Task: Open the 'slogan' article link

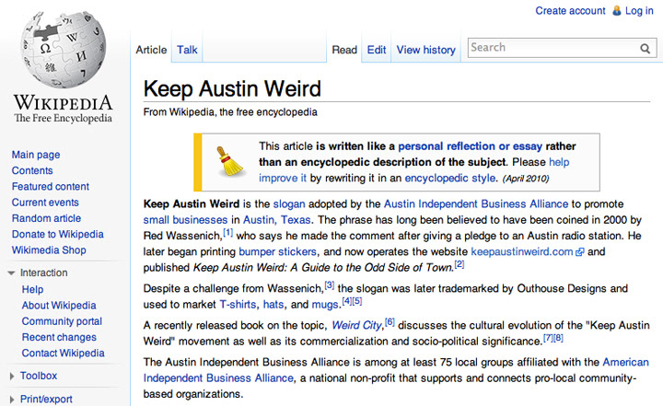Action: point(289,203)
